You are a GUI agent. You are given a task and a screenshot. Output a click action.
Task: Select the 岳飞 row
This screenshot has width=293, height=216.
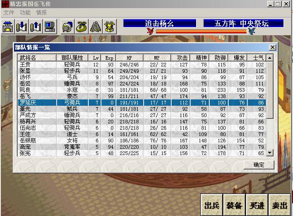click(x=142, y=96)
